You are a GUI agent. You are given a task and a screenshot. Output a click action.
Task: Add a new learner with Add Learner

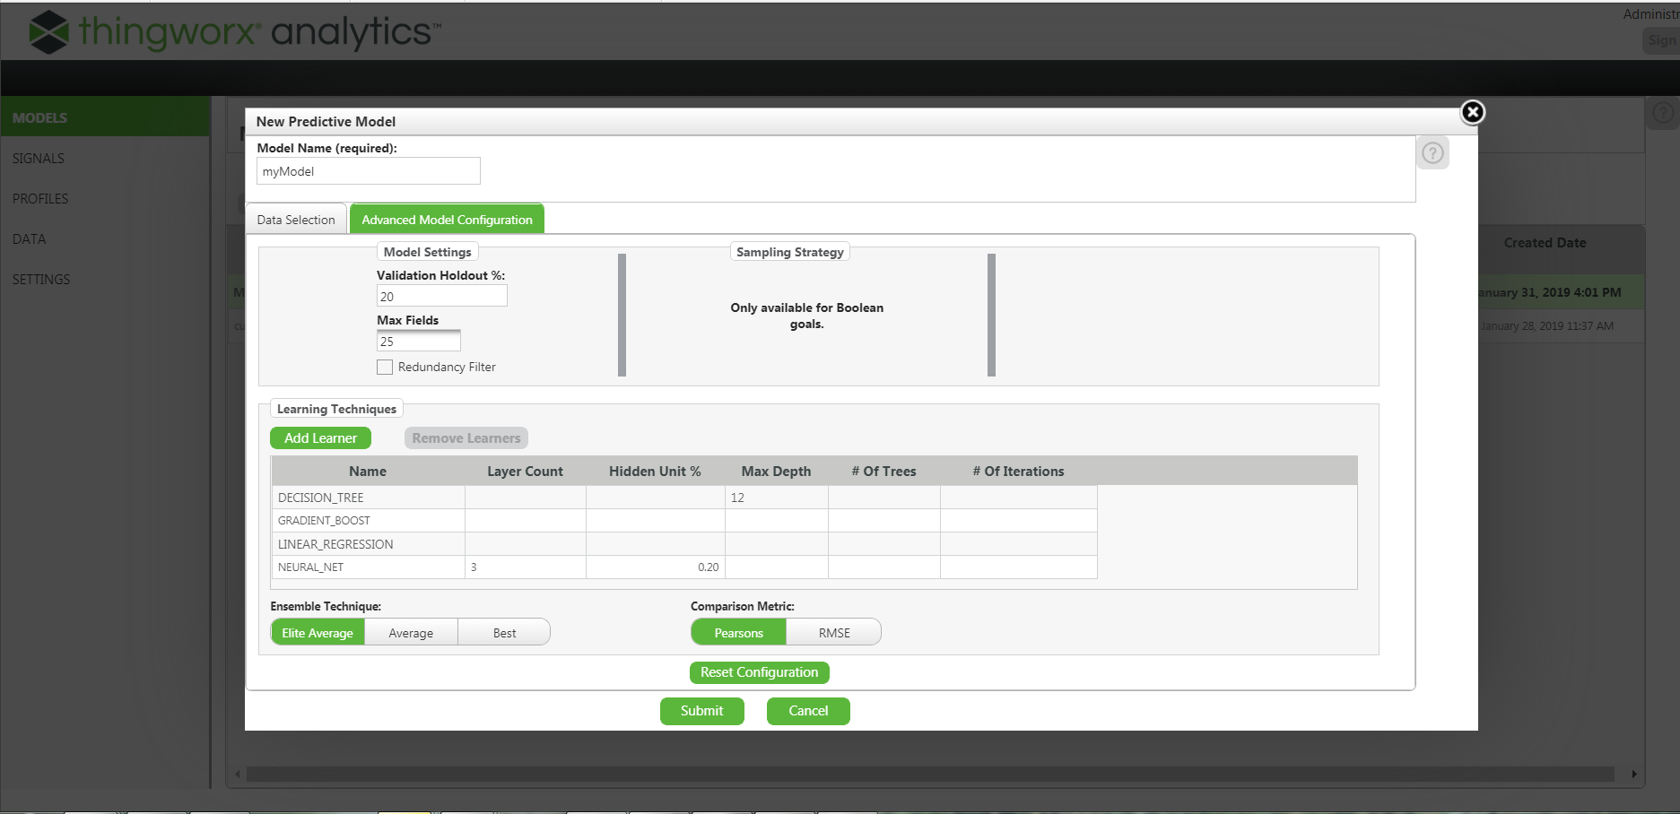point(320,437)
